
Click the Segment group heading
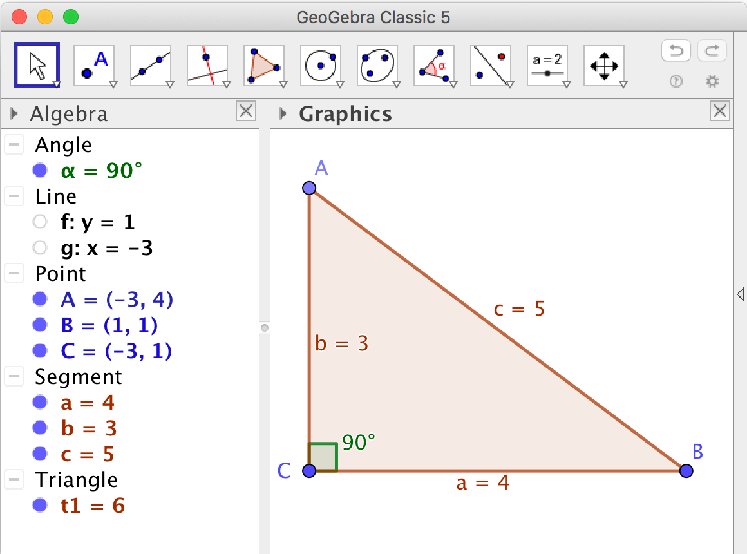click(x=79, y=377)
